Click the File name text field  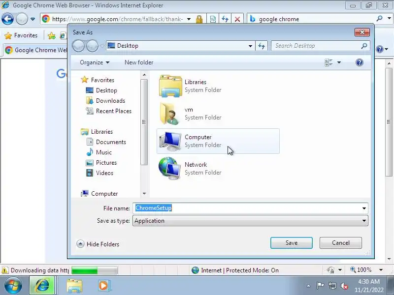click(247, 208)
